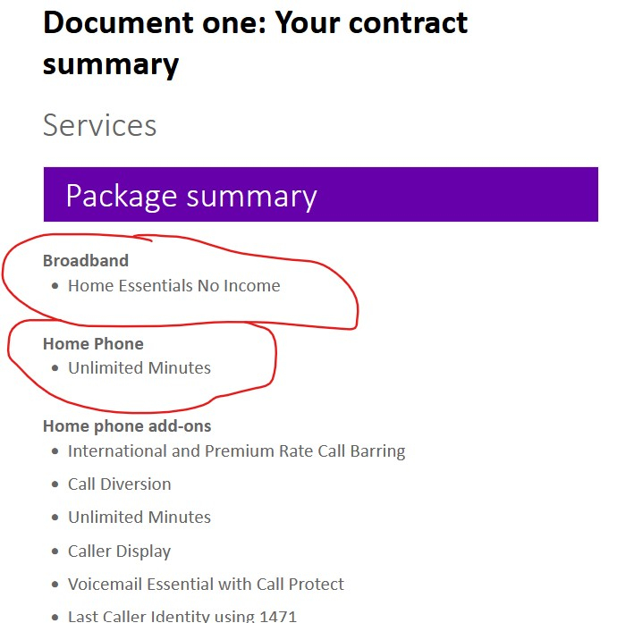The image size is (617, 623).
Task: Select Last Caller Identity using 1471
Action: pos(182,616)
